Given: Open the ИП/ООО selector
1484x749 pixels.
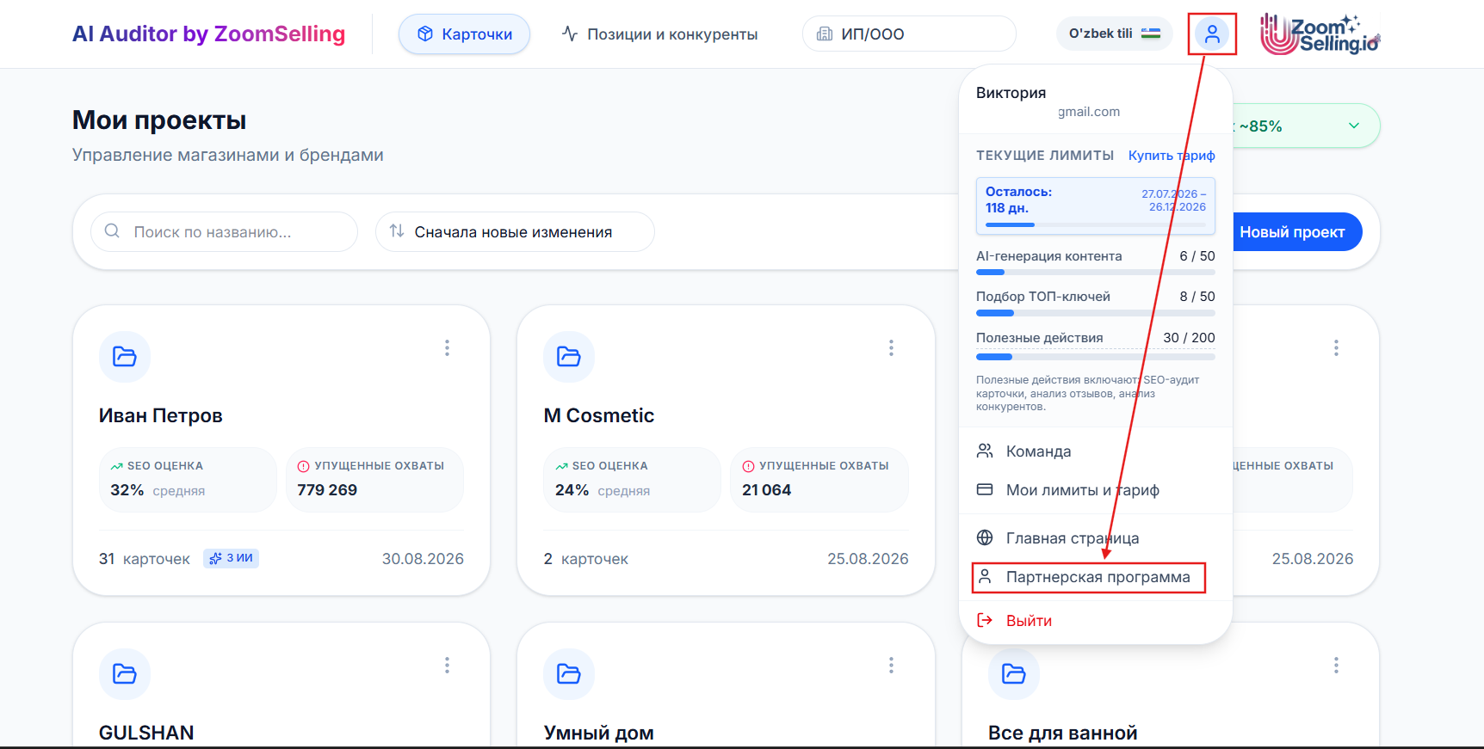Looking at the screenshot, I should (909, 34).
